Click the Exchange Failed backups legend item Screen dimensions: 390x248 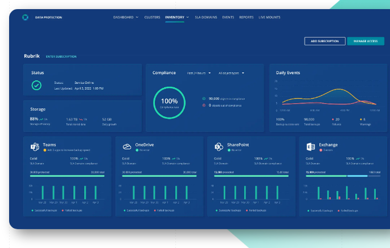pos(348,211)
